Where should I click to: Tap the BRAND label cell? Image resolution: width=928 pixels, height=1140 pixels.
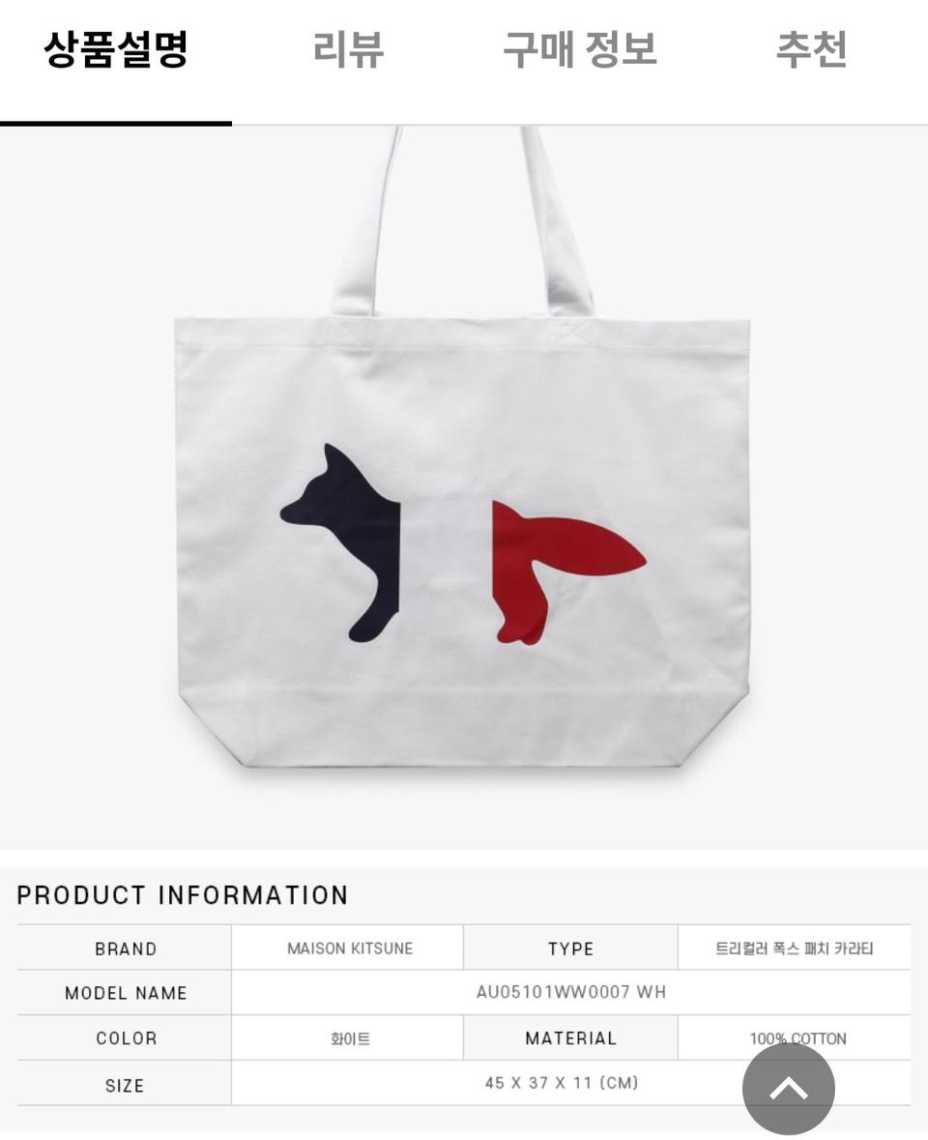[125, 948]
